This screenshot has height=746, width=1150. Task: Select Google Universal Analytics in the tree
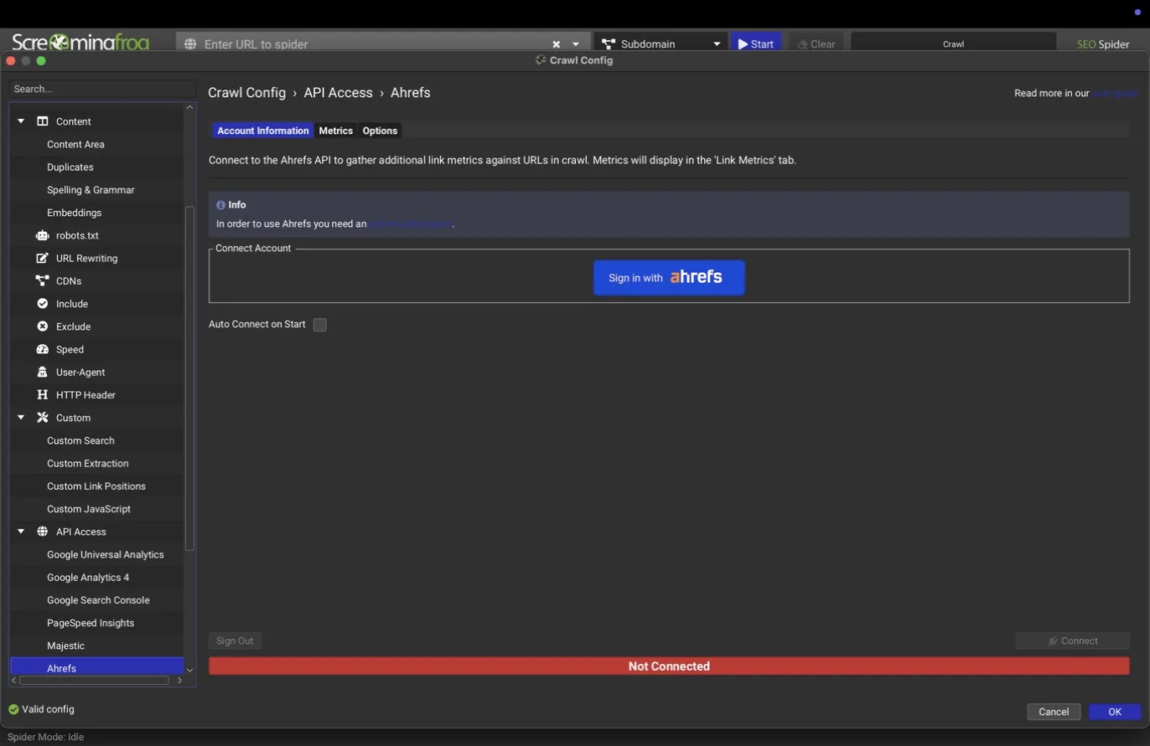(x=106, y=554)
